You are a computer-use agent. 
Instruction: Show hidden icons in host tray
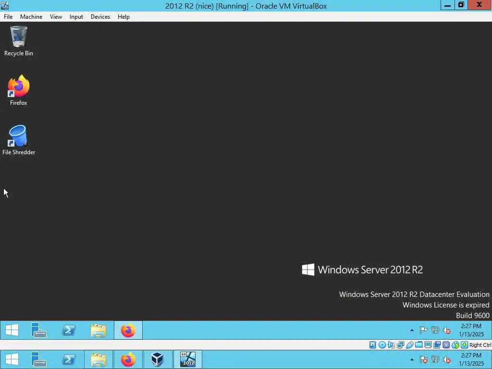pos(412,359)
